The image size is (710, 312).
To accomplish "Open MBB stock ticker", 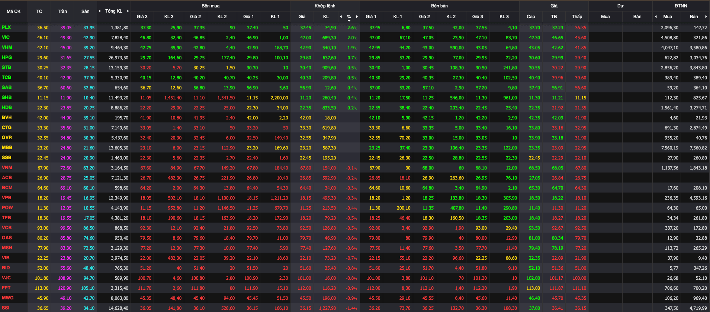I will [x=7, y=148].
